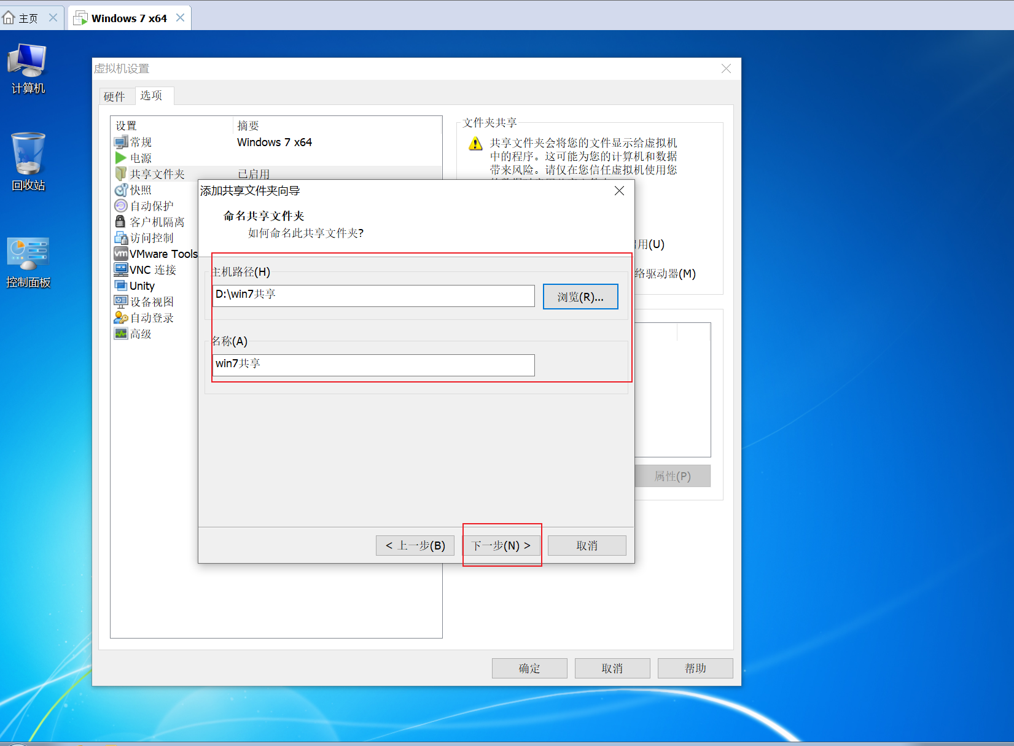Select the 高级 advanced icon
1014x746 pixels.
tap(121, 333)
